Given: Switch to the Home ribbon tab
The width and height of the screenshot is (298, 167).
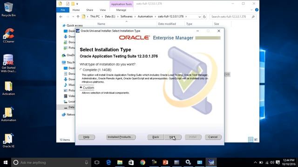Looking at the screenshot, I should tap(76, 10).
